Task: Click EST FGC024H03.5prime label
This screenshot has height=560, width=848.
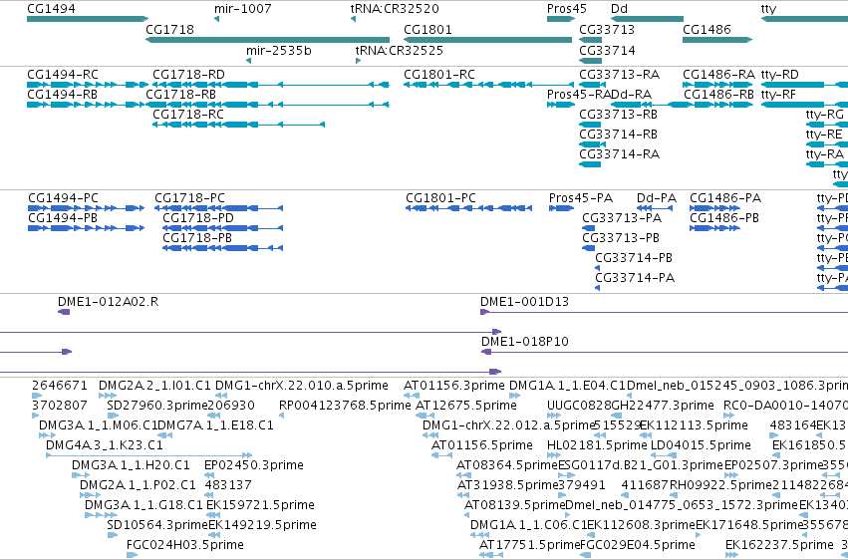Action: 185,545
